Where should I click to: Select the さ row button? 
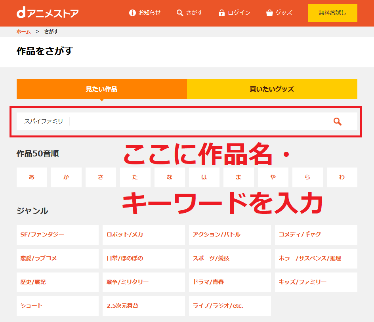click(x=101, y=177)
